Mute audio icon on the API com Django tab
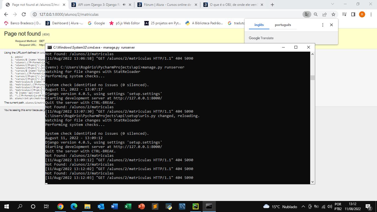This screenshot has width=377, height=212. pos(124,5)
